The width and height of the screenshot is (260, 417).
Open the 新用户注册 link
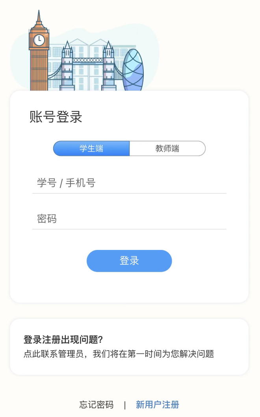click(158, 405)
